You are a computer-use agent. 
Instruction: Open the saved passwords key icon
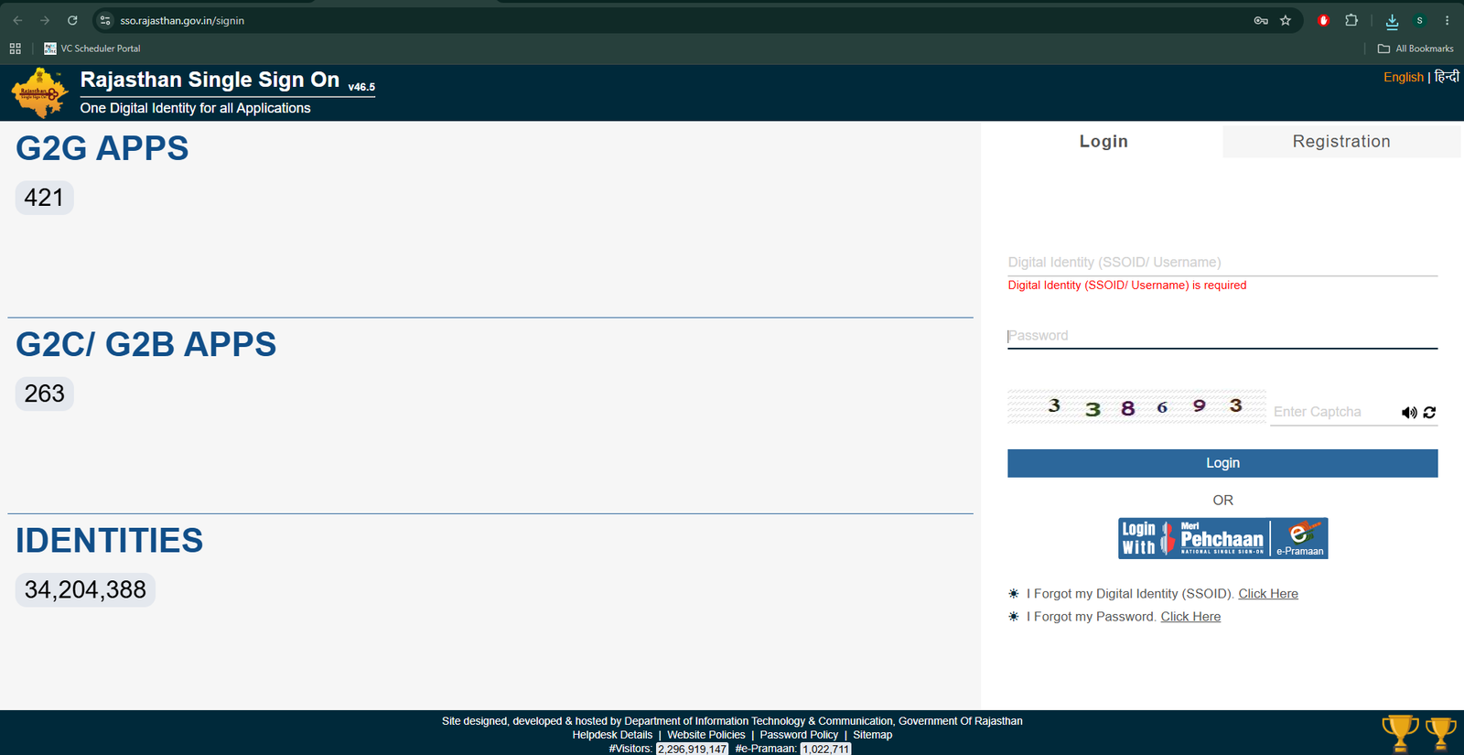pyautogui.click(x=1261, y=20)
